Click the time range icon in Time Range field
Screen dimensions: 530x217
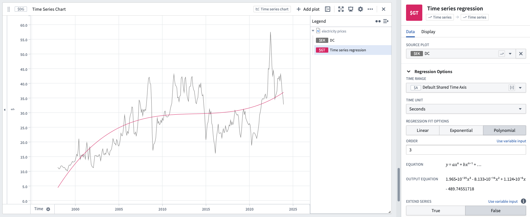tap(512, 88)
